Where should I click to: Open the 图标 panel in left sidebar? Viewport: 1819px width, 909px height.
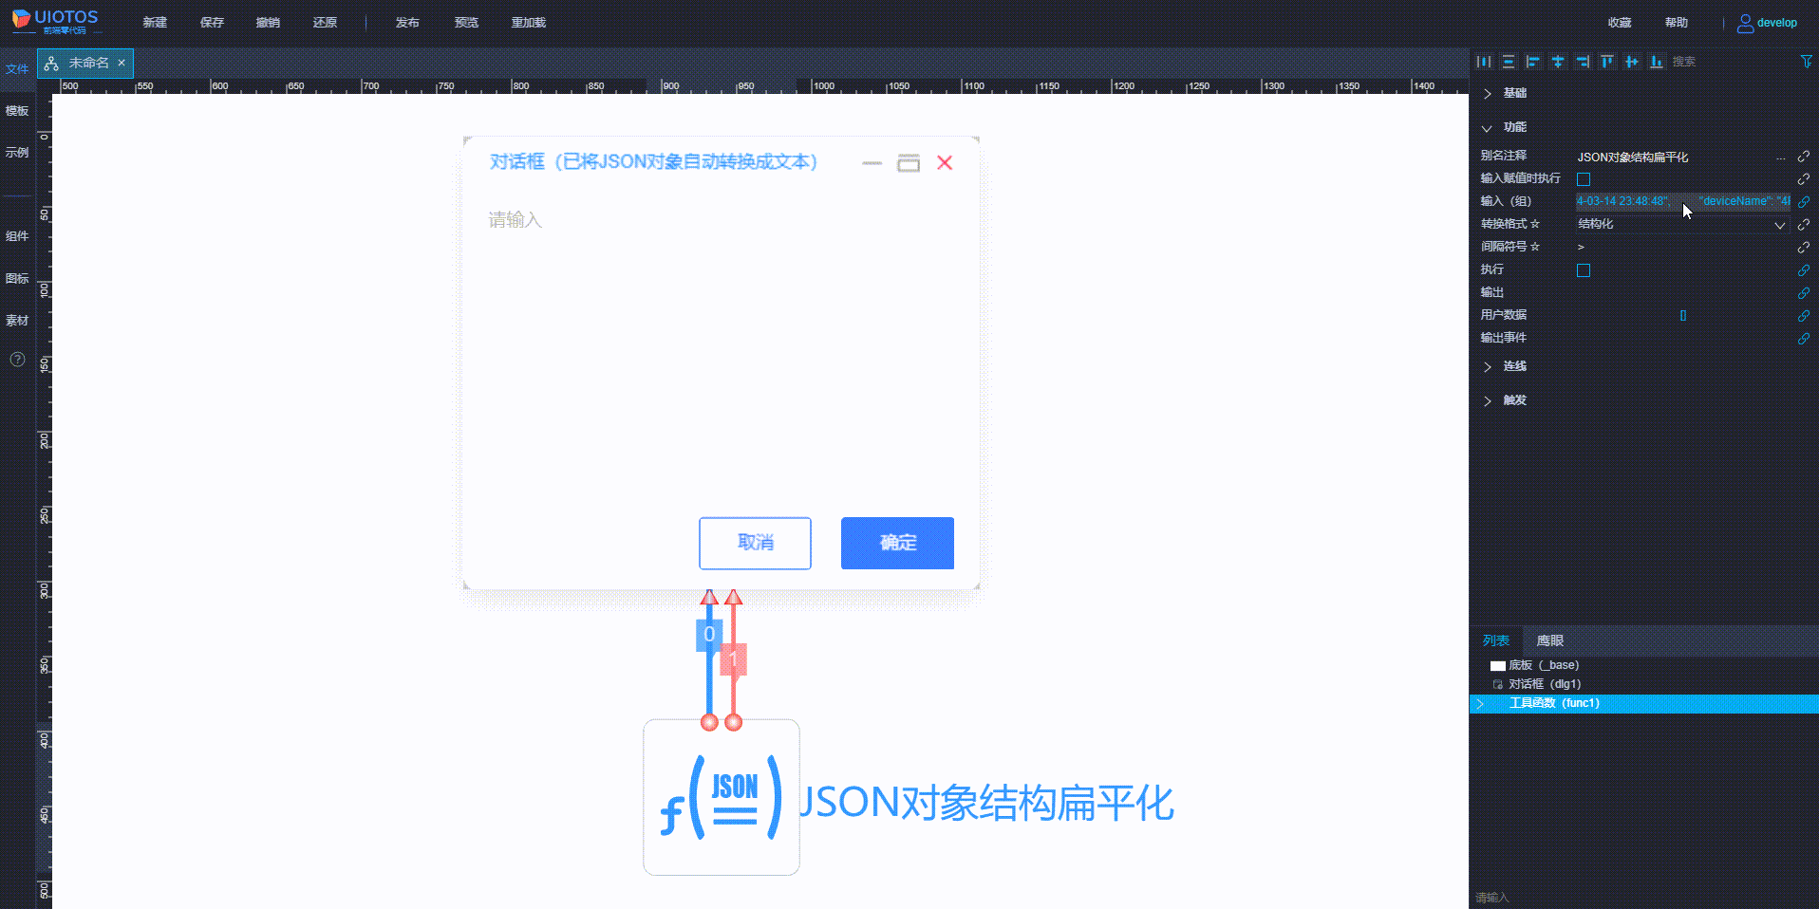(17, 278)
